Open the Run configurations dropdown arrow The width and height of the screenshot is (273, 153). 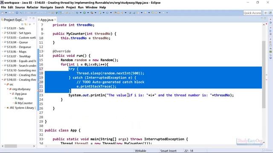click(x=88, y=13)
